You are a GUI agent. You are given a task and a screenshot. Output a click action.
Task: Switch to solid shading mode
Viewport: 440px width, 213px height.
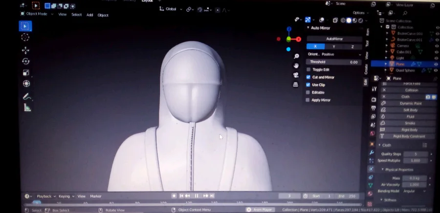(x=349, y=20)
